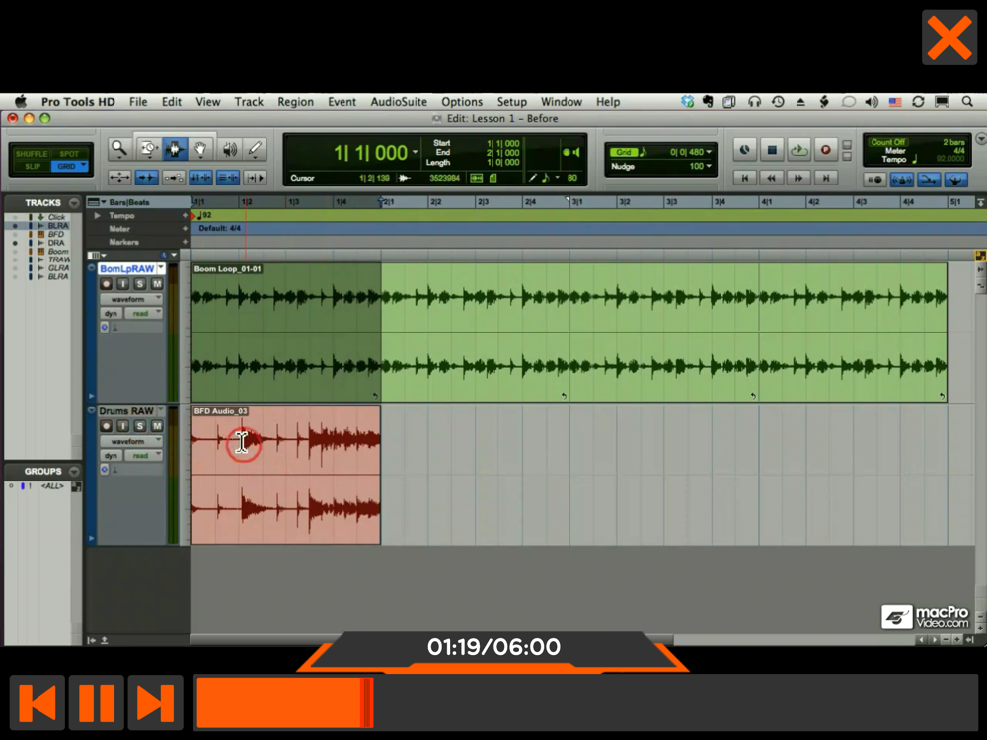The image size is (987, 740).
Task: Record-enable the BomLpRAW track
Action: pyautogui.click(x=106, y=284)
